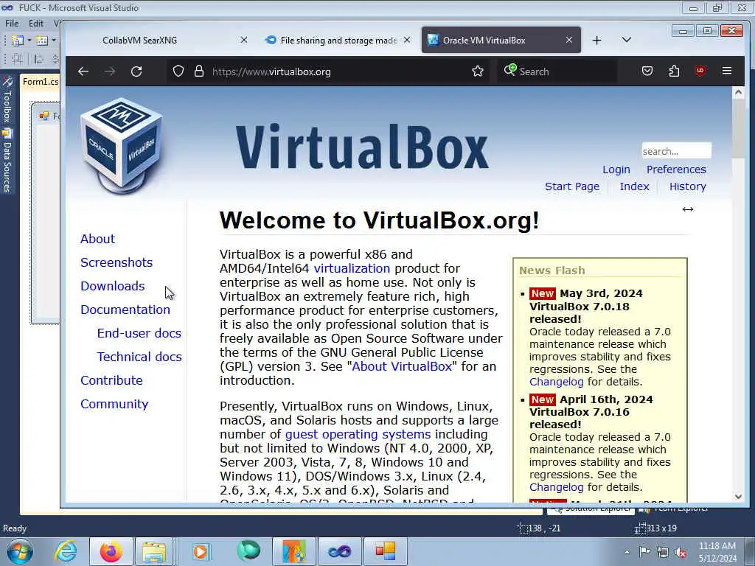
Task: Go to the Start Page link
Action: point(572,186)
